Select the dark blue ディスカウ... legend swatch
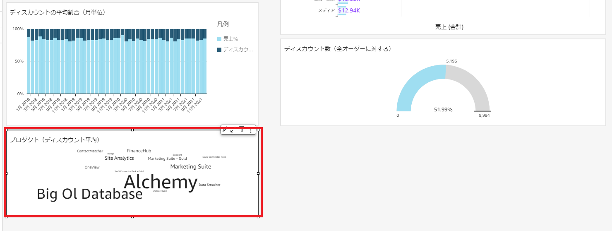The image size is (612, 231). (x=219, y=50)
